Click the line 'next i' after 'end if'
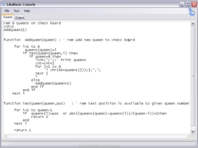The height and width of the screenshot is (148, 198). click(x=18, y=93)
